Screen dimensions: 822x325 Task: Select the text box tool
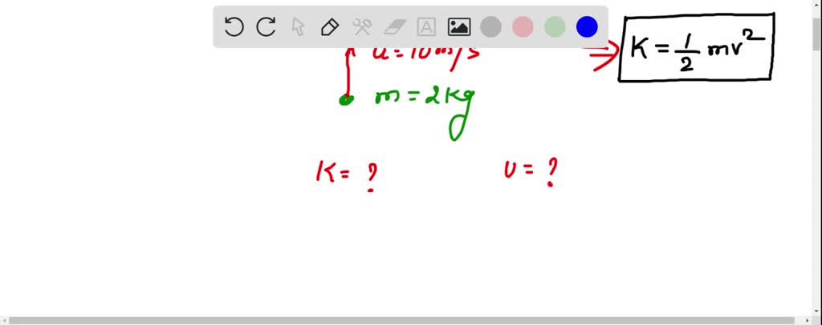click(x=426, y=26)
